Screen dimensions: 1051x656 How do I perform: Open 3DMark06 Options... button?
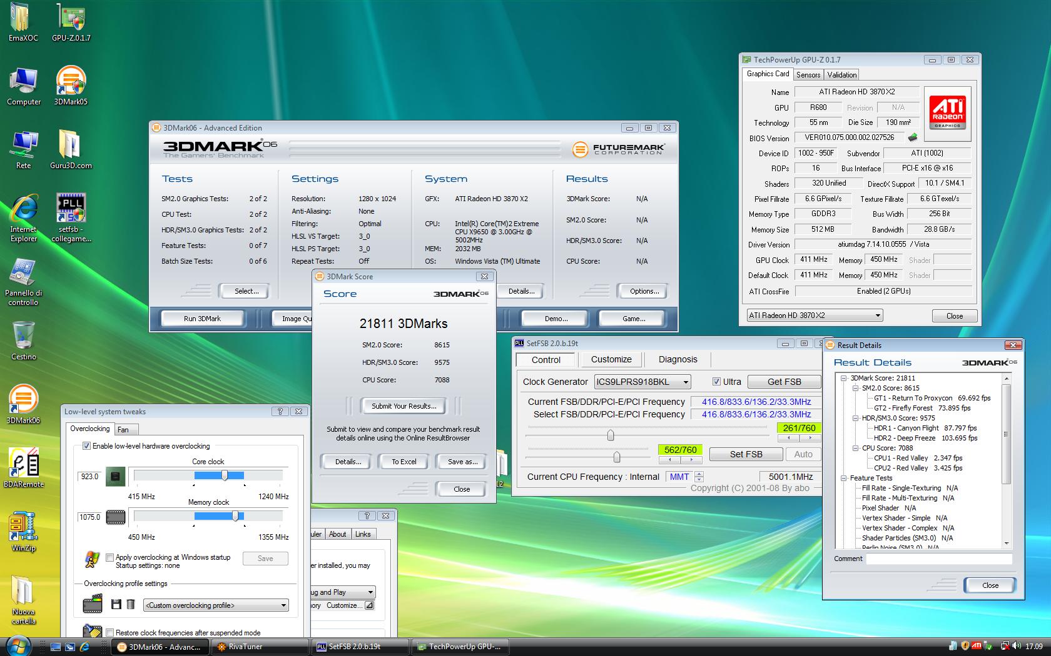(x=644, y=291)
